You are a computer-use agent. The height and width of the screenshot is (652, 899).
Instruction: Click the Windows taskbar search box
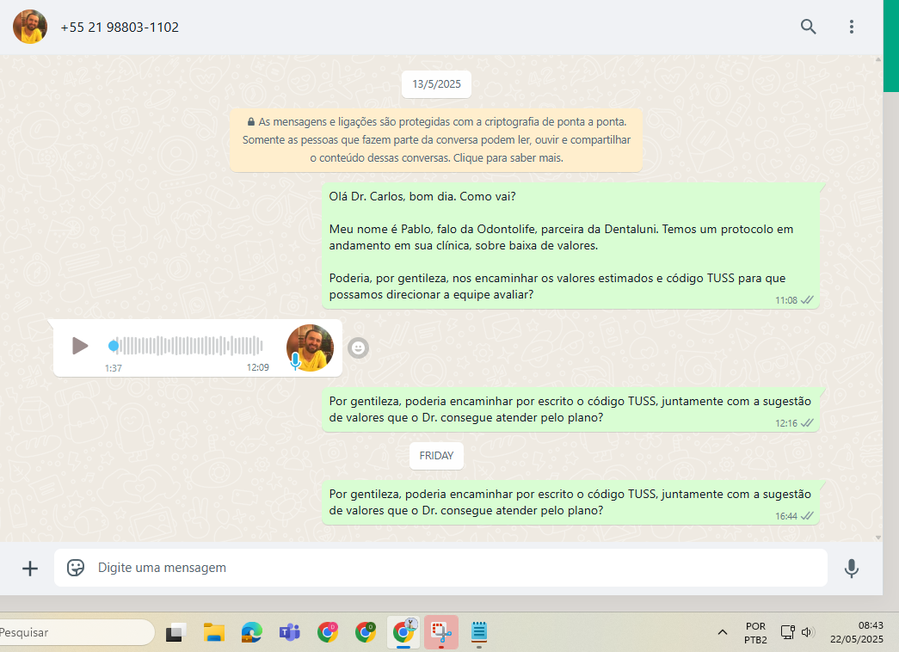click(x=76, y=632)
